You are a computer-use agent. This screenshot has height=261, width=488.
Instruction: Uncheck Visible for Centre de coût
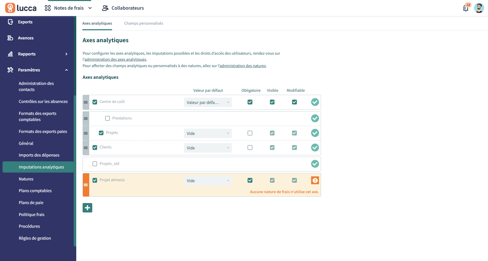tap(272, 102)
